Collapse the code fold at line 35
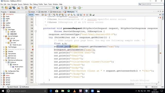The width and height of the screenshot is (165, 93). (36, 31)
